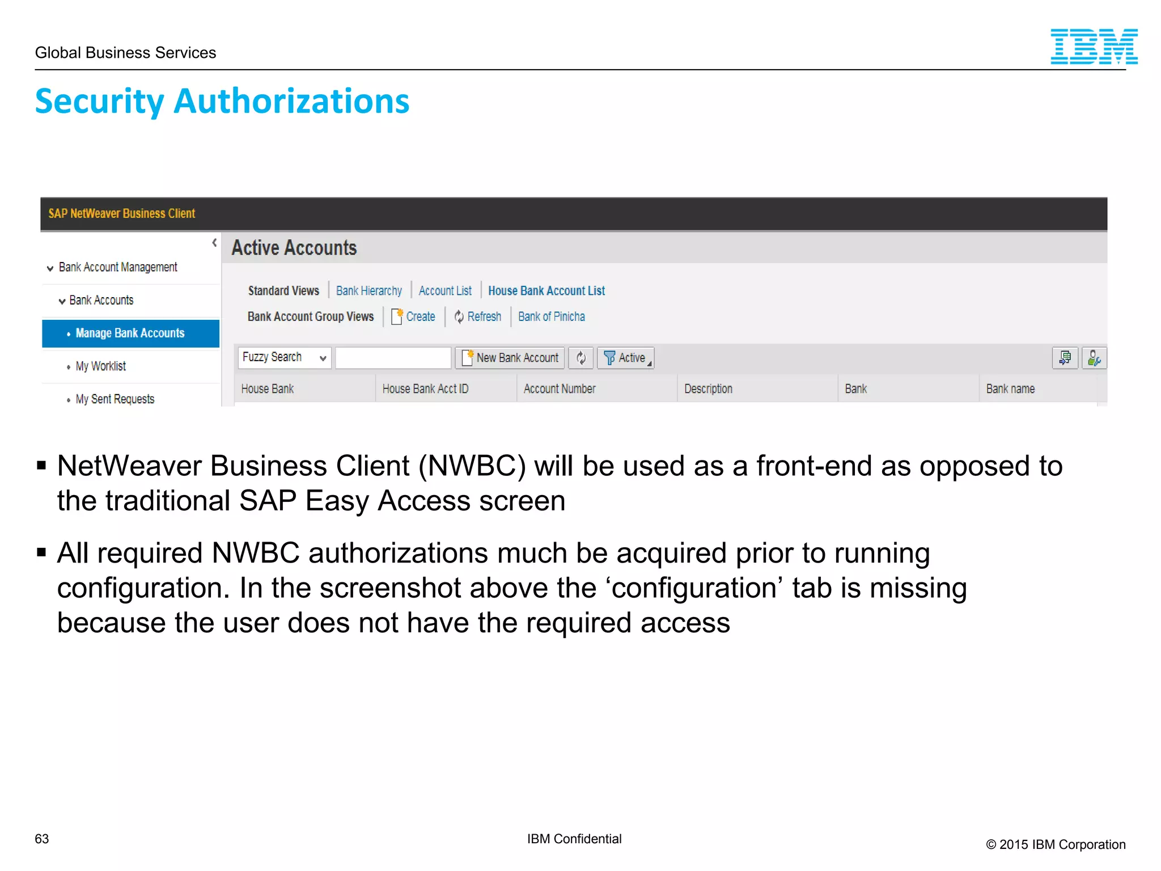
Task: Select Manage Bank Accounts in the sidebar
Action: tap(130, 333)
